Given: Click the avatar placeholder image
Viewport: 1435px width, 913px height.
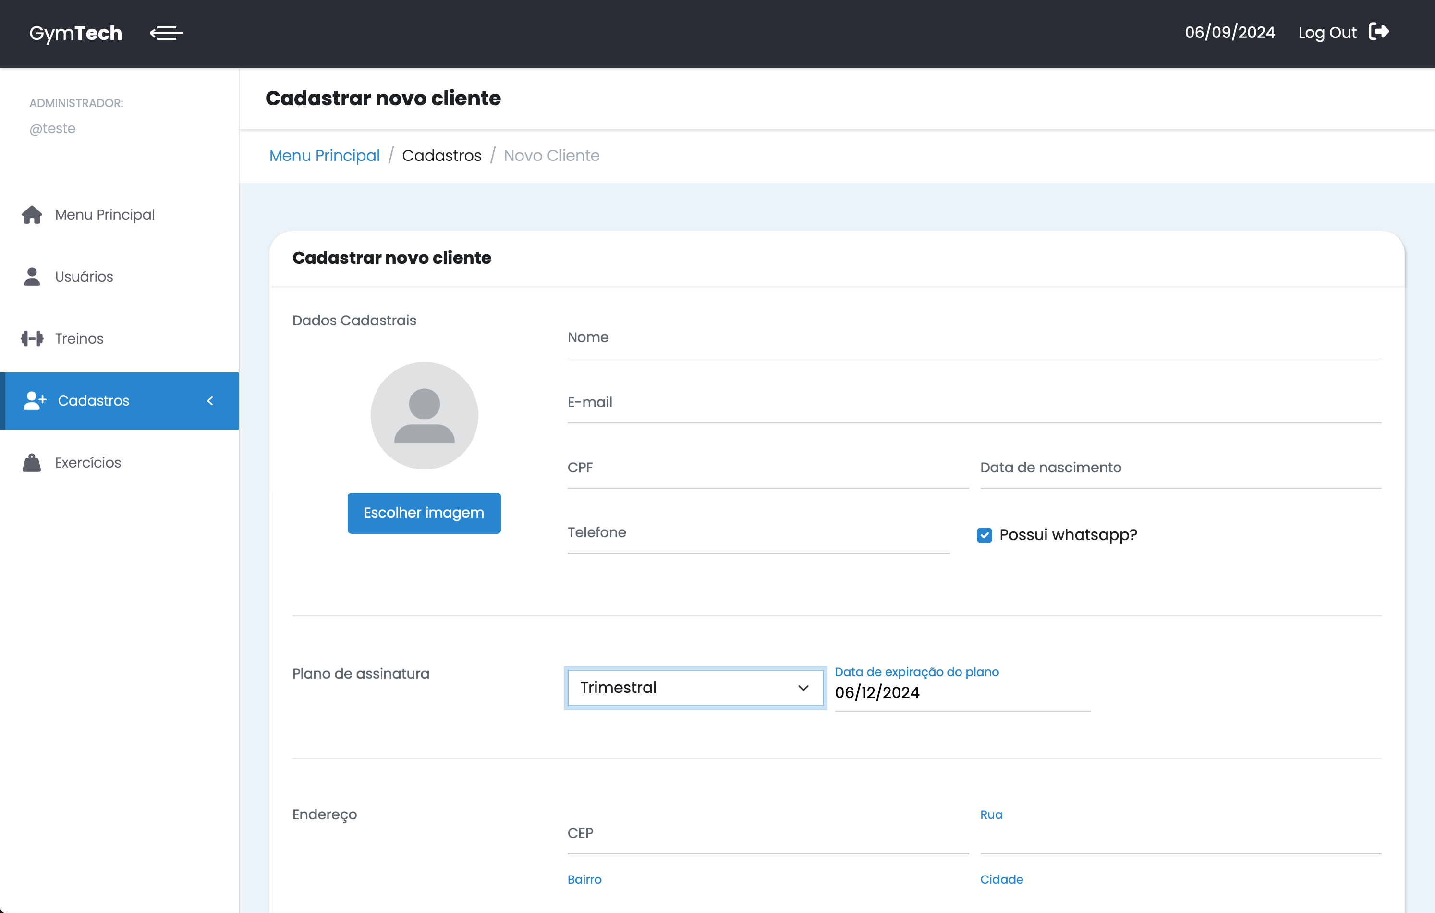Looking at the screenshot, I should tap(424, 416).
